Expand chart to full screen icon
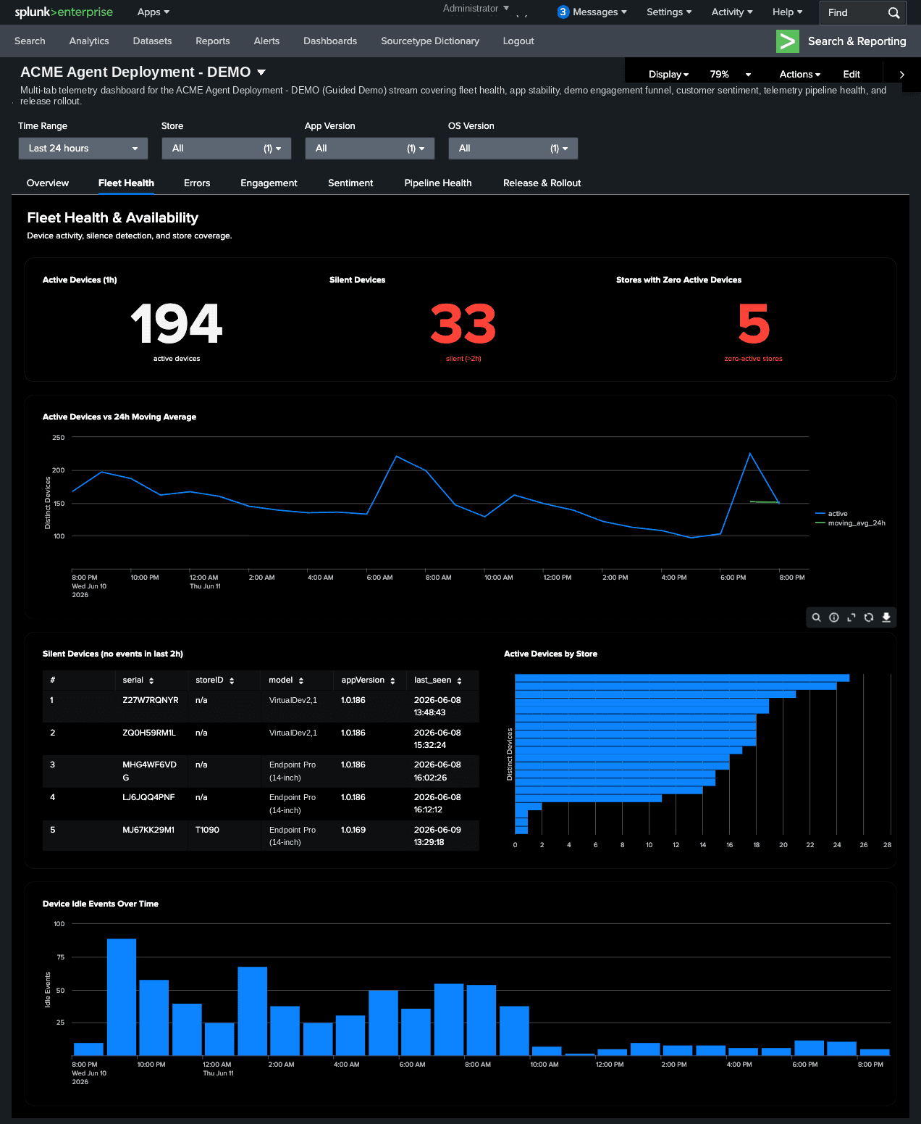Screen dimensions: 921x1124 pos(851,617)
